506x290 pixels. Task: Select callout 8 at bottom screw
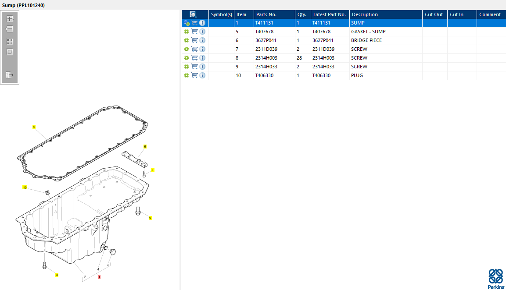coord(57,275)
